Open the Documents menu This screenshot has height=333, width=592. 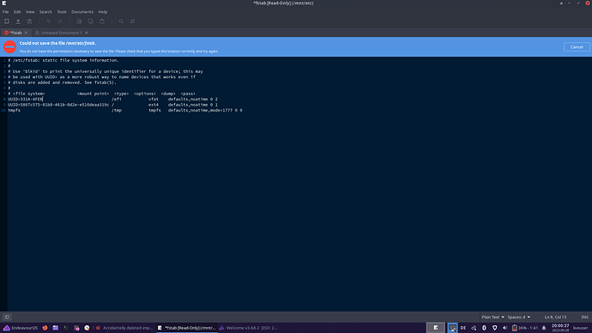click(x=82, y=12)
